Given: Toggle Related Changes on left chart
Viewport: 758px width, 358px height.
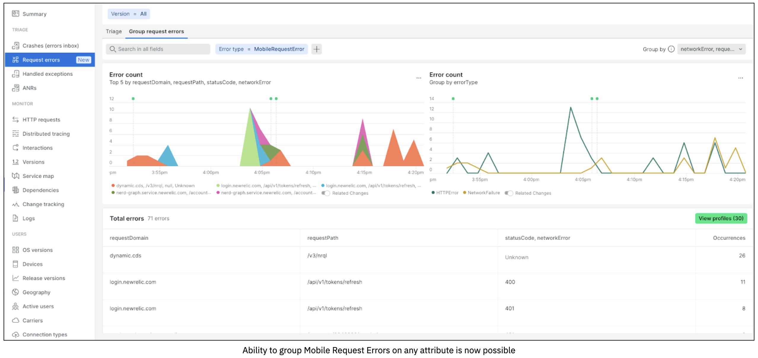Looking at the screenshot, I should (x=326, y=193).
